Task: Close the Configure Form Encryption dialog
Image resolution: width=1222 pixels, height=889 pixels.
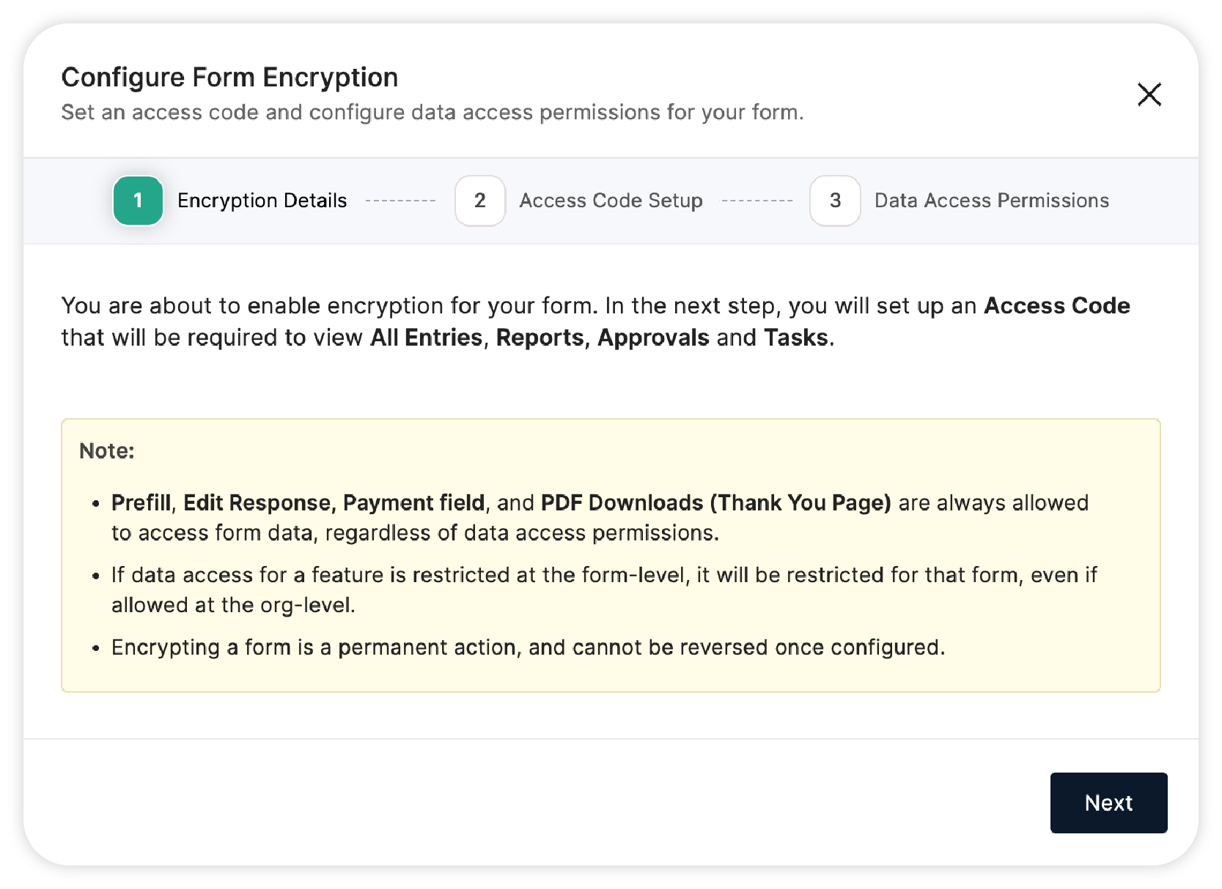Action: (x=1149, y=94)
